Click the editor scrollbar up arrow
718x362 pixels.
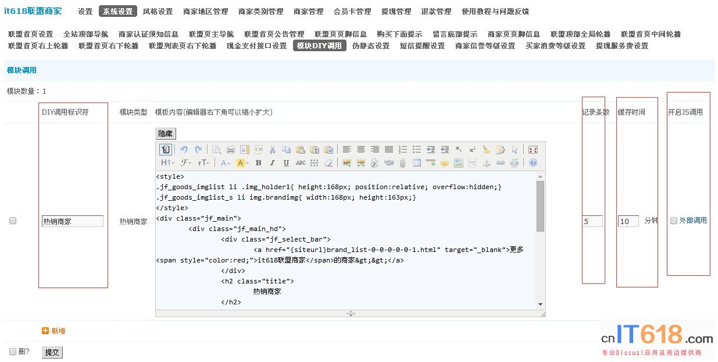[541, 176]
